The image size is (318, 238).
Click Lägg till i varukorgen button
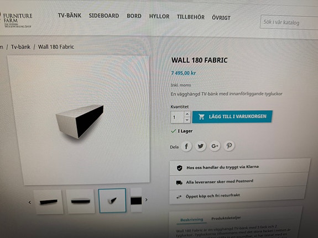pyautogui.click(x=232, y=117)
